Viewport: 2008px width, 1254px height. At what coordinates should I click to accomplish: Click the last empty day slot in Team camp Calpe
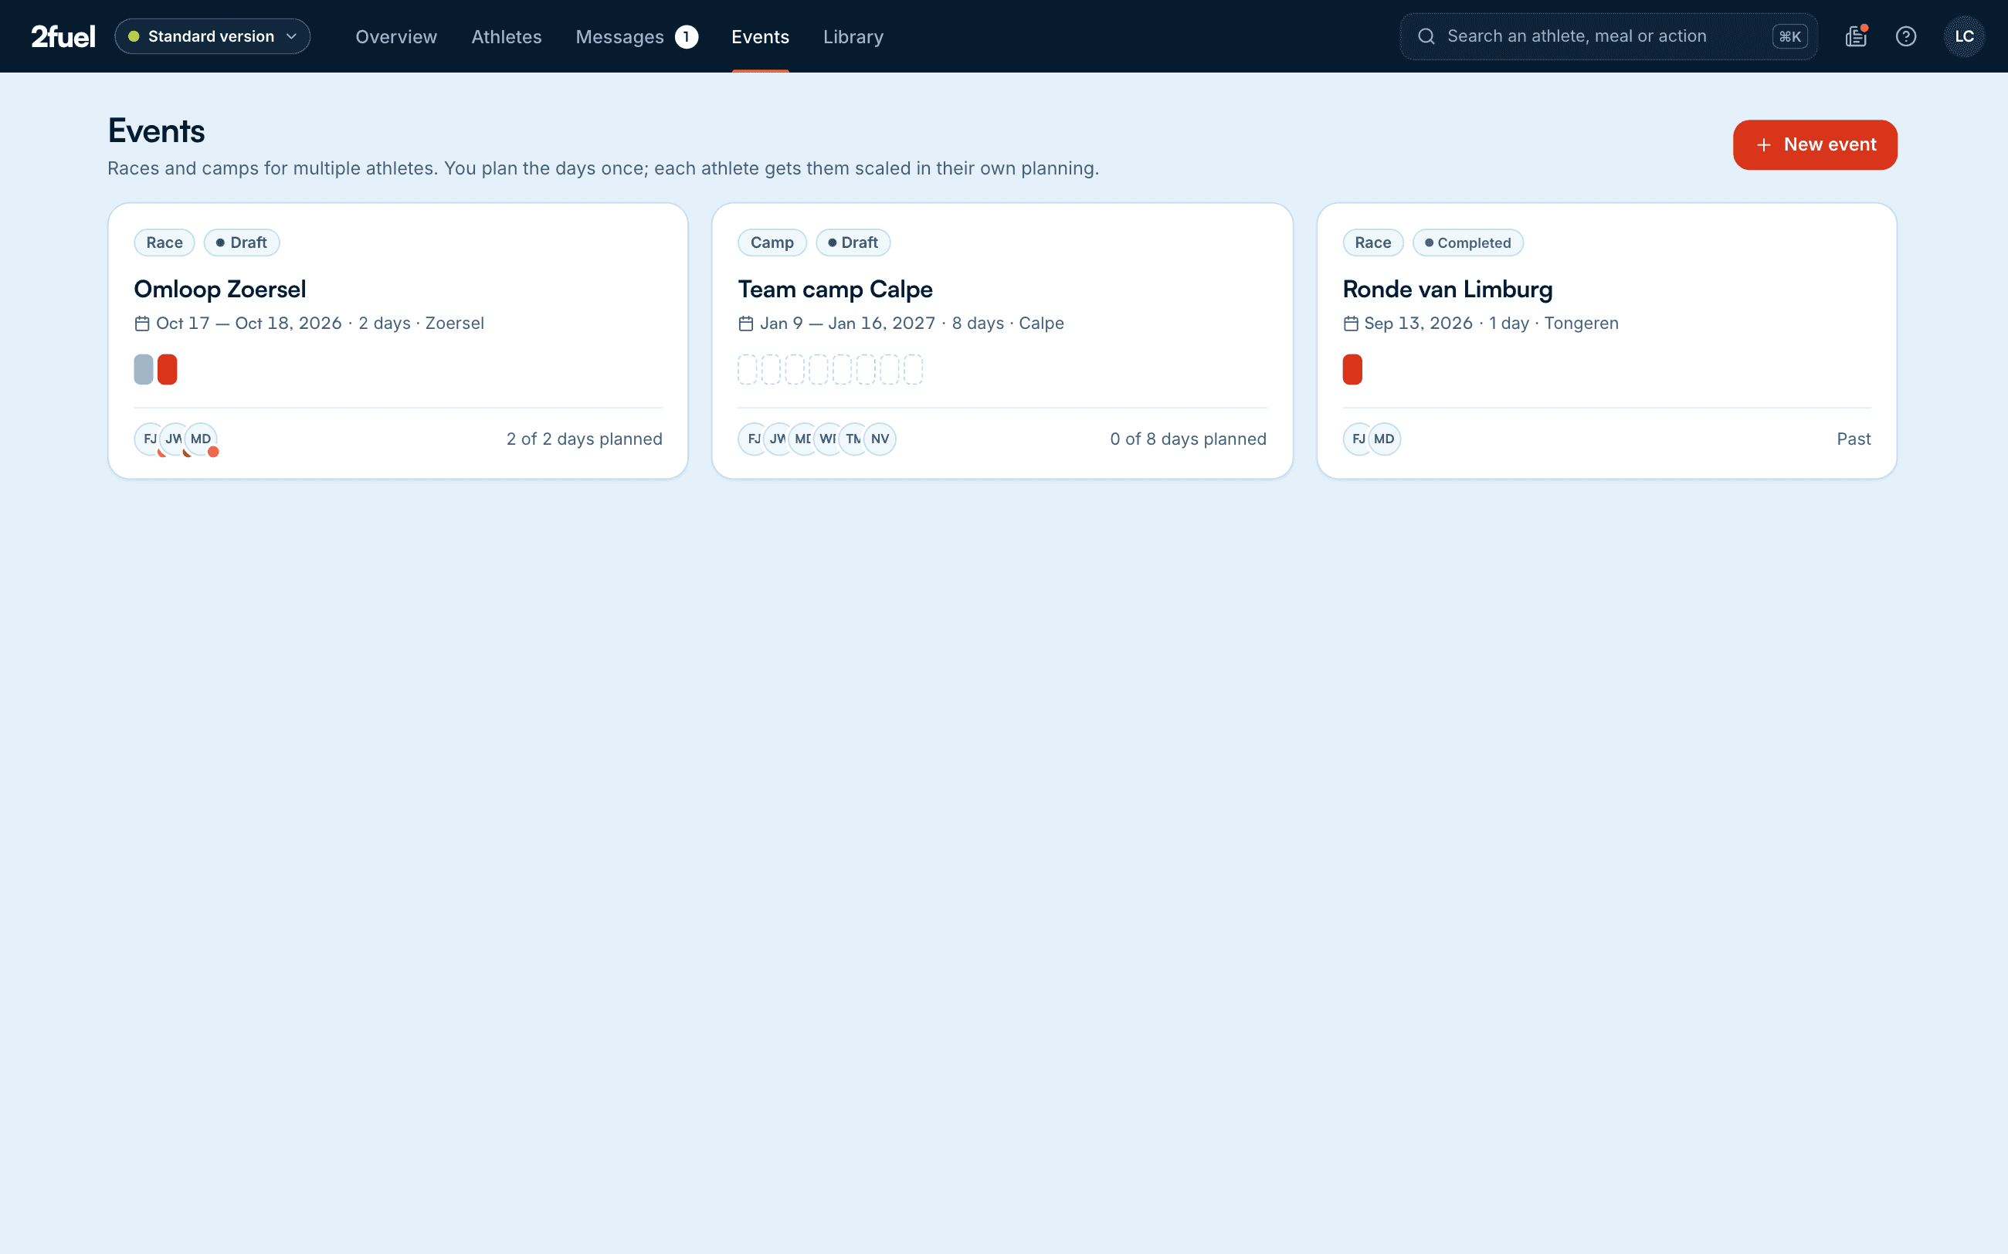coord(913,369)
